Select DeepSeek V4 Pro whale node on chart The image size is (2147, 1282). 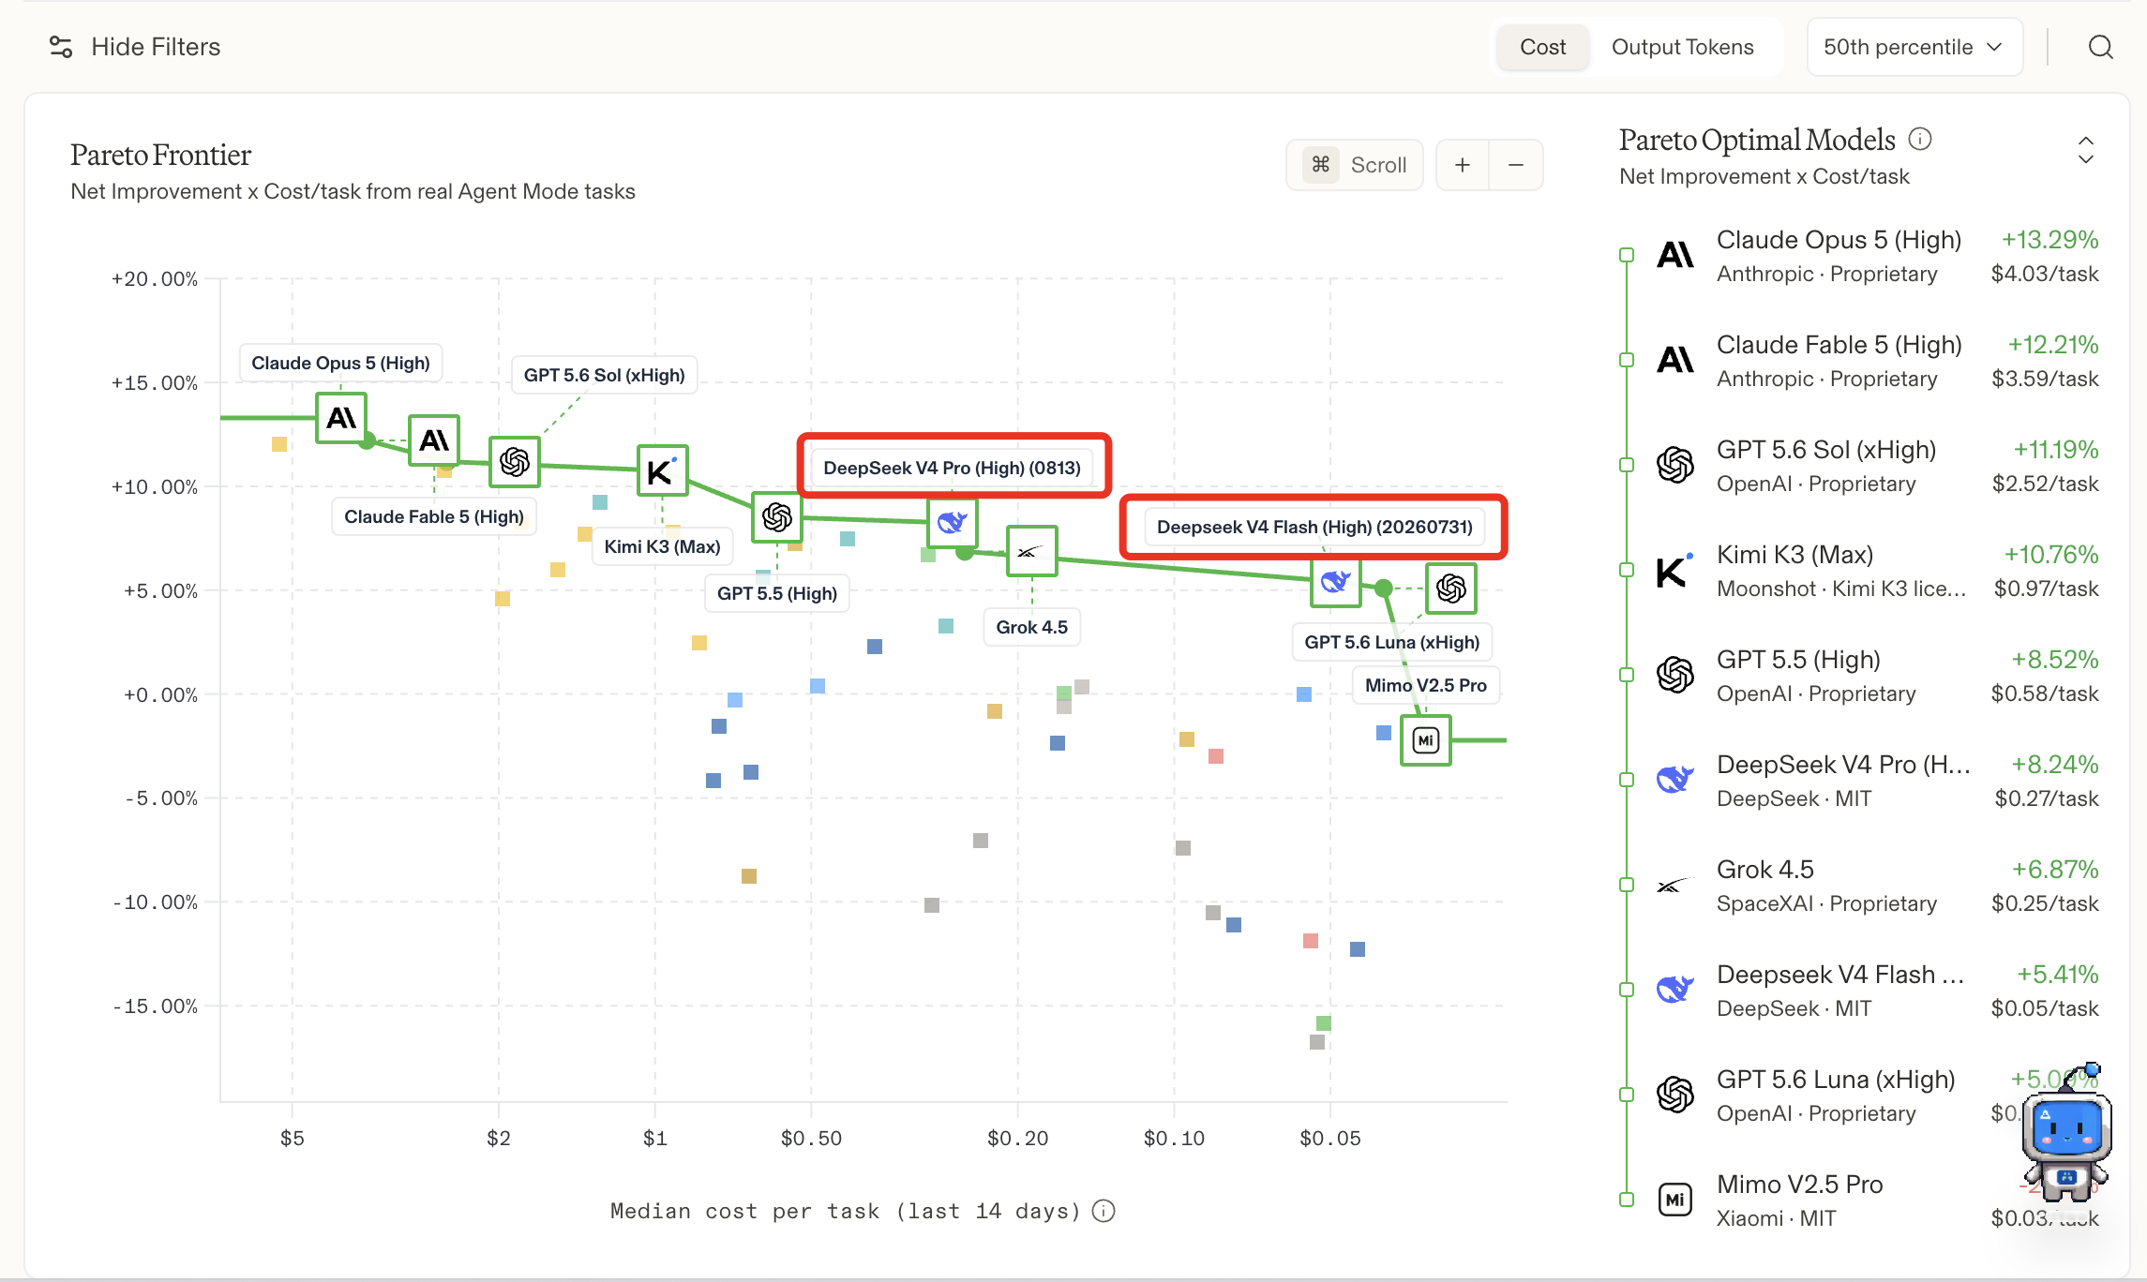(953, 522)
